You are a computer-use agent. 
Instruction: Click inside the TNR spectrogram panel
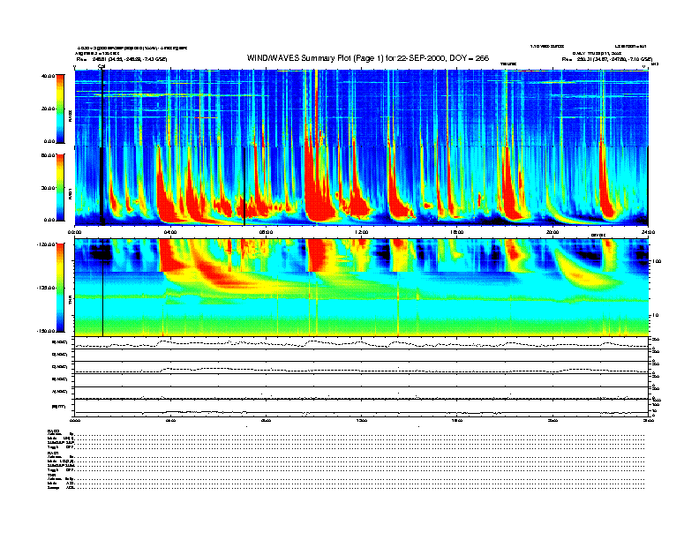361,288
